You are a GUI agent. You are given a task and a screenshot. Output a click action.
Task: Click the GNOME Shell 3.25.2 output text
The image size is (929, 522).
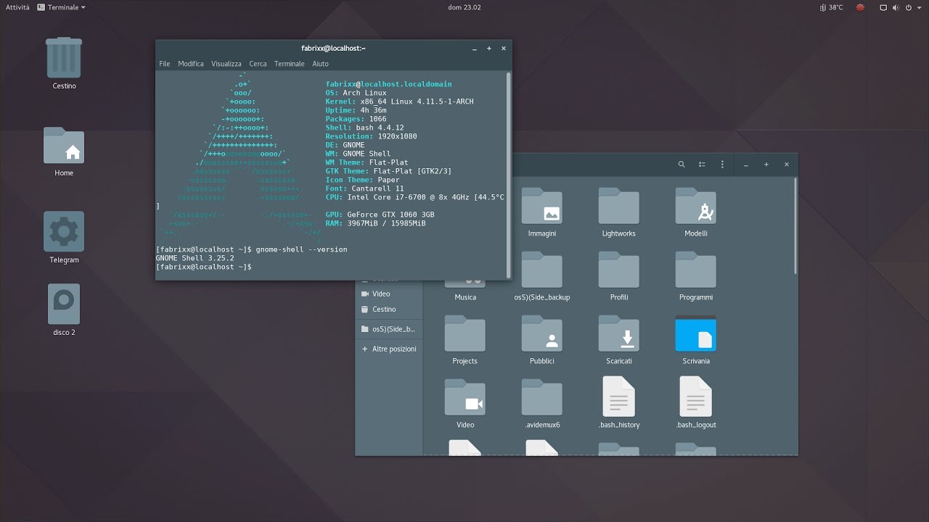(x=195, y=258)
